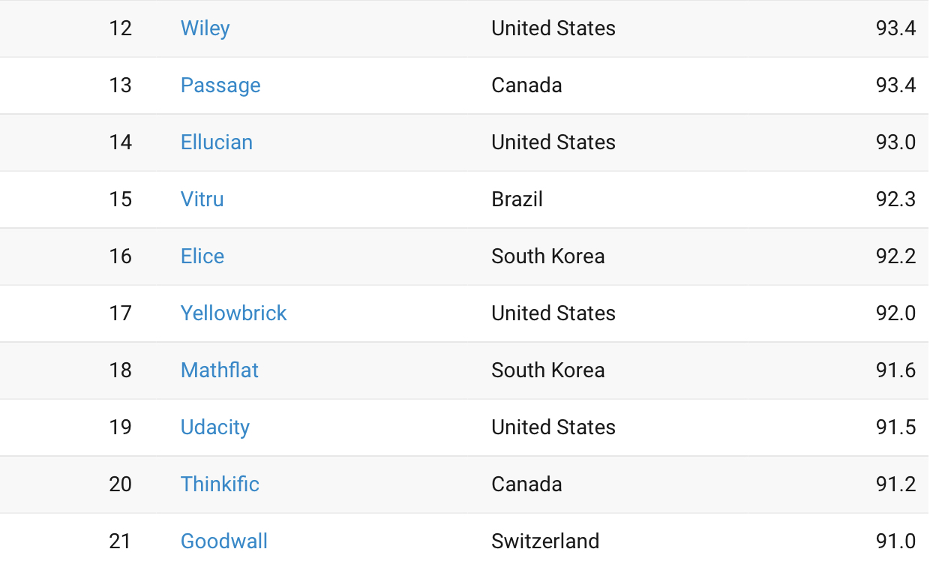
Task: Click the Udacity link
Action: [x=214, y=427]
